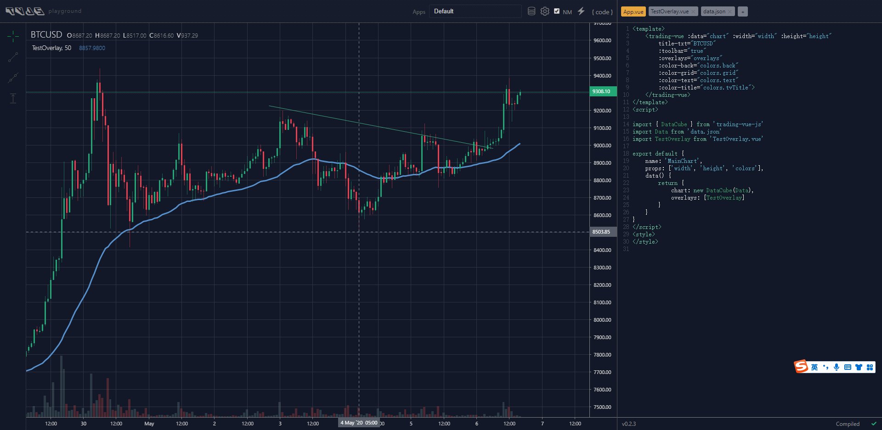This screenshot has height=430, width=882.
Task: Click the BTCUSD chart title
Action: click(x=46, y=35)
